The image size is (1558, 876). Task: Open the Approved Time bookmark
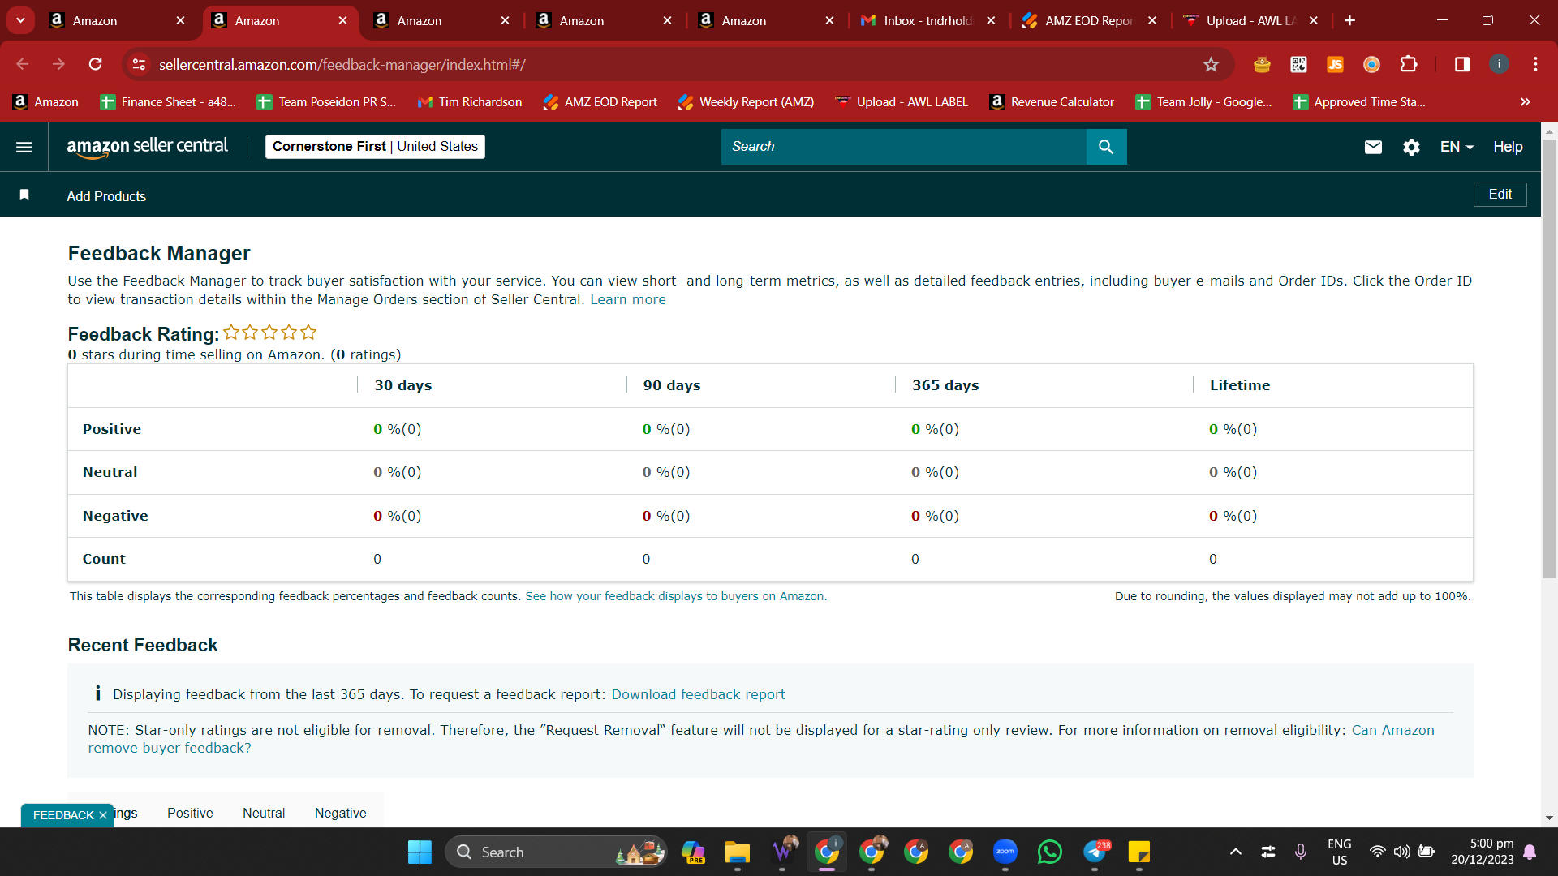point(1359,102)
